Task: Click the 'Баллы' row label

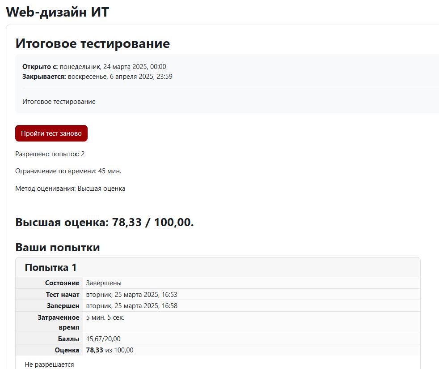Action: [x=68, y=339]
